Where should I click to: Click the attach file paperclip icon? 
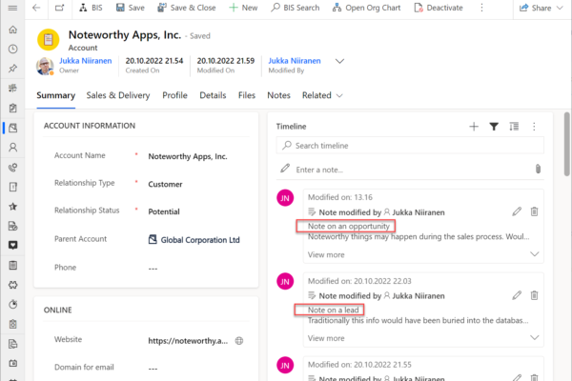(x=538, y=169)
